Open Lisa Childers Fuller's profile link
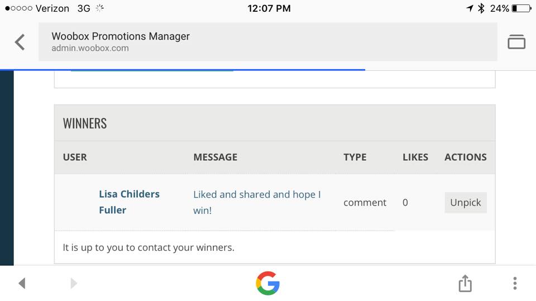The image size is (536, 301). (x=129, y=202)
